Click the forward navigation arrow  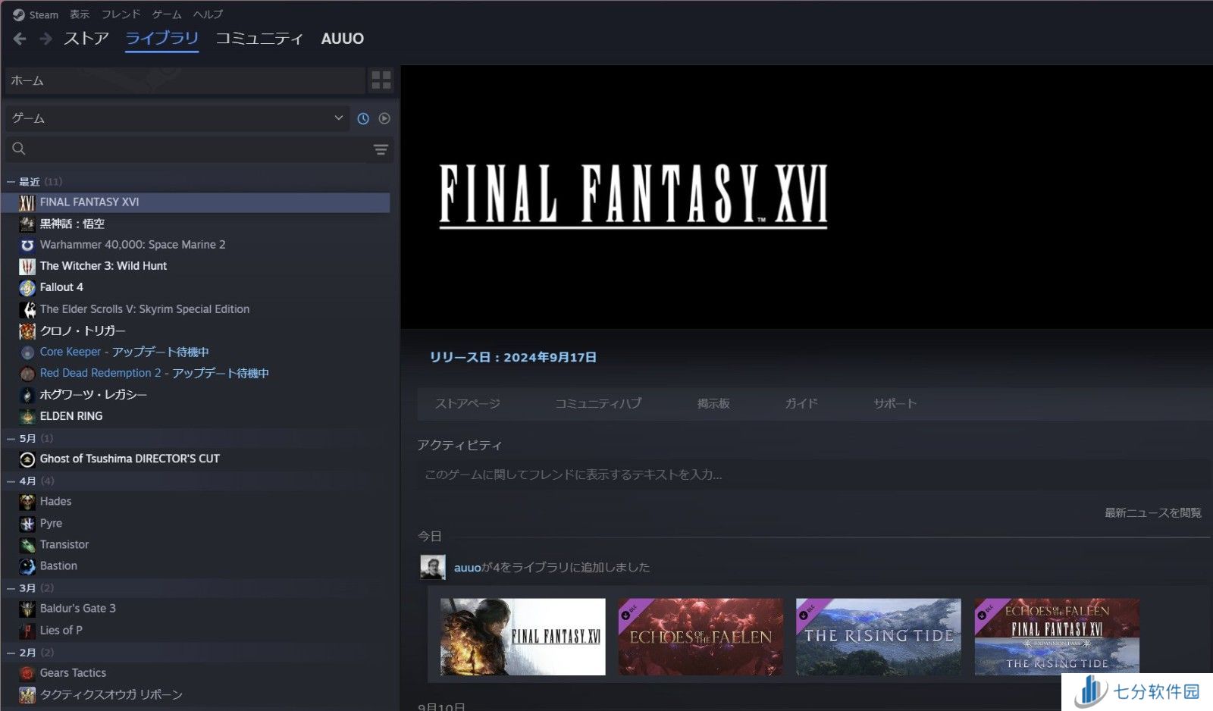tap(45, 39)
